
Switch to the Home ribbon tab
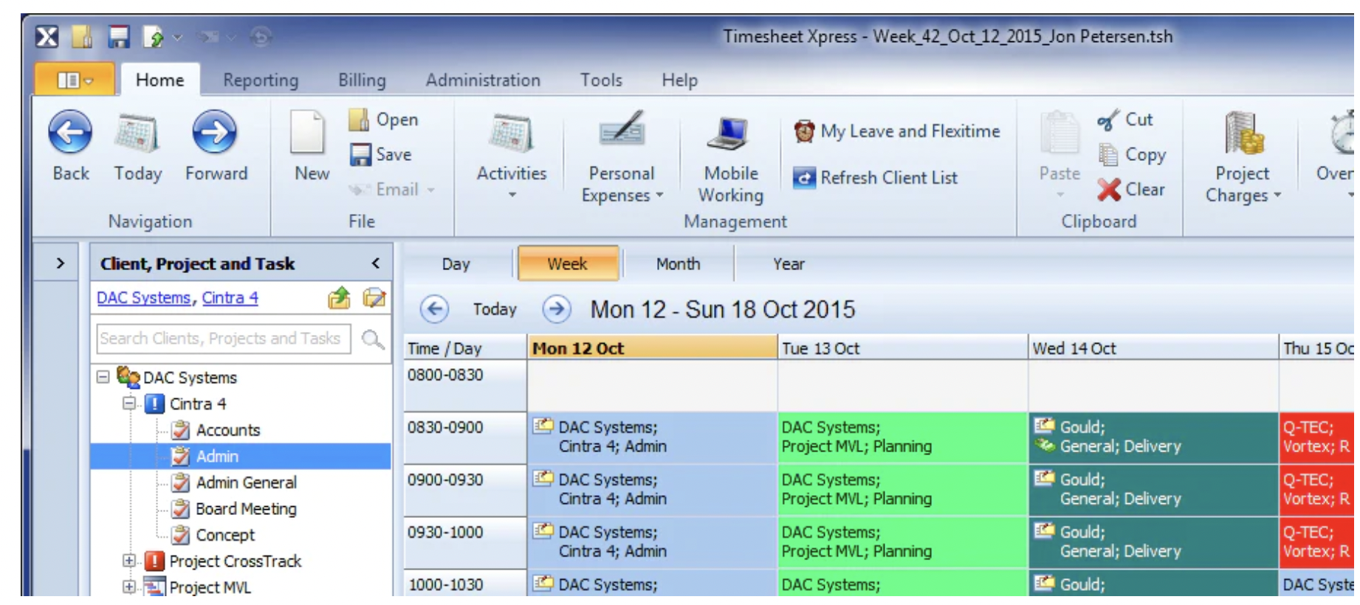coord(159,80)
